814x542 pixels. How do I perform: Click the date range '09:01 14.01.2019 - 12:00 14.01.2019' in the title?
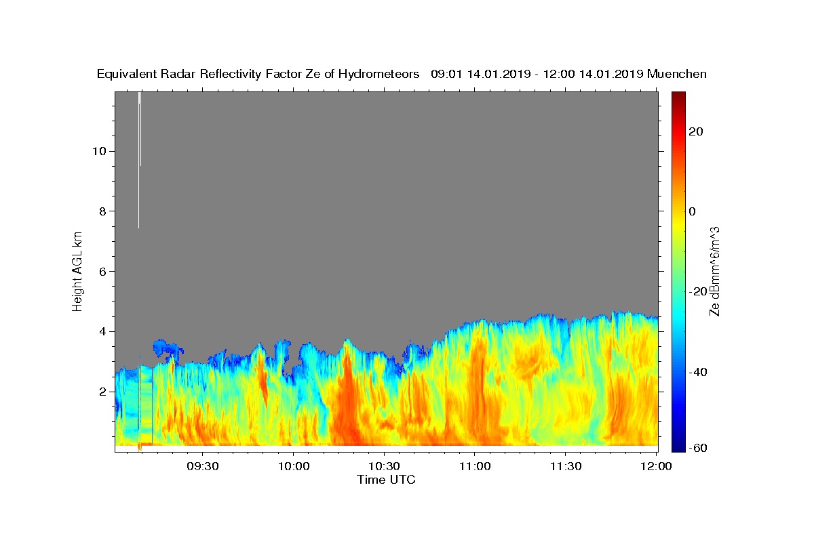tap(537, 74)
